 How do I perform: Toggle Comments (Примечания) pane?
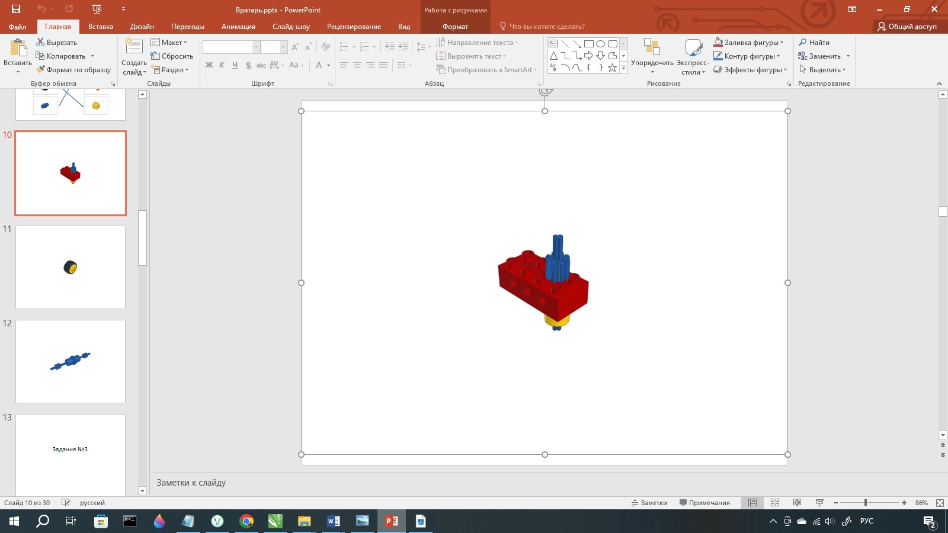704,503
